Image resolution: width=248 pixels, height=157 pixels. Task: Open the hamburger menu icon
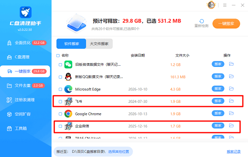pos(225,5)
